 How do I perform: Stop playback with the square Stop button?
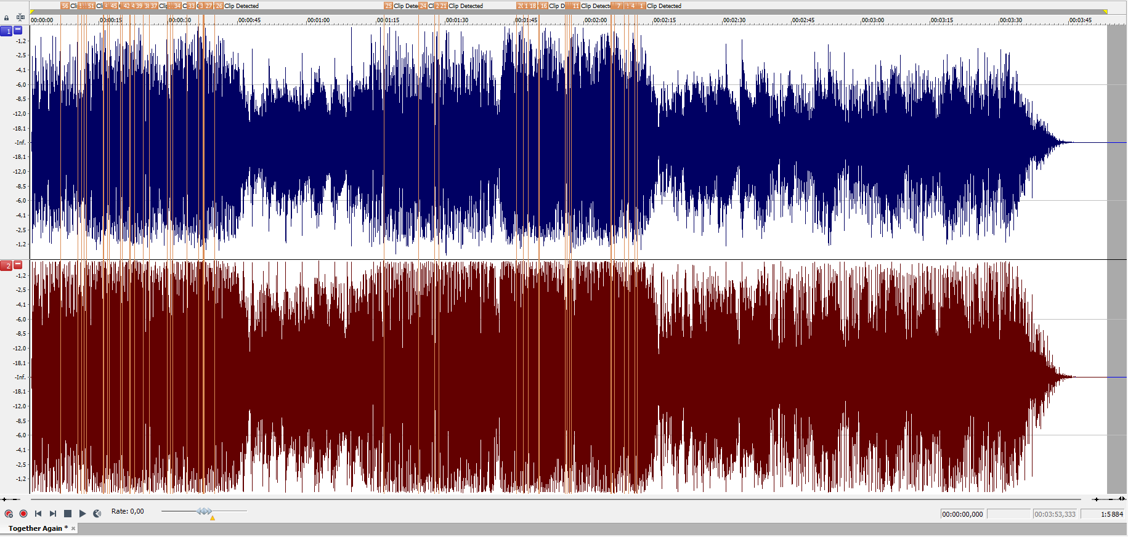[68, 514]
